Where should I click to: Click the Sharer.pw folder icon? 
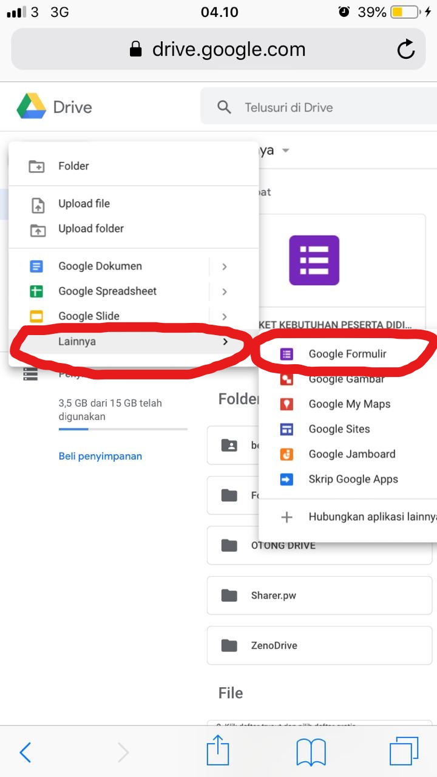[x=229, y=595]
